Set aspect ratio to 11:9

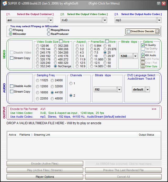point(77,59)
